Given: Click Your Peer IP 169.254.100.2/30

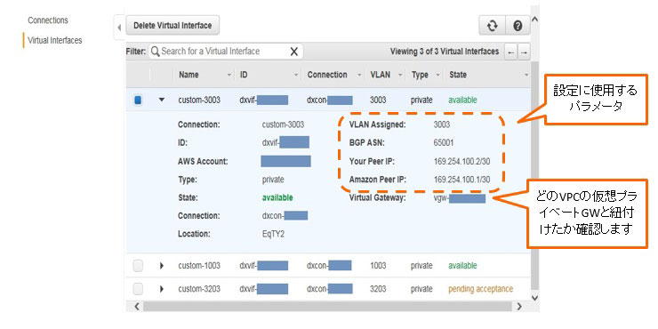Looking at the screenshot, I should (461, 161).
